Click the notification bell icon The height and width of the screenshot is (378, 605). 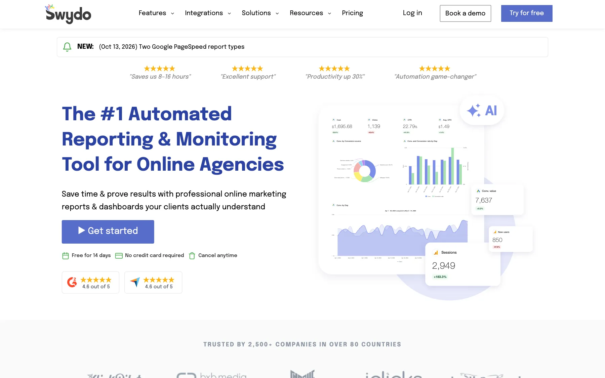coord(67,47)
